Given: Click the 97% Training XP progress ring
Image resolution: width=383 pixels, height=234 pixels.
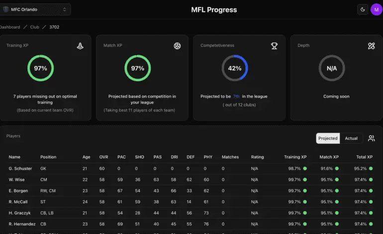Looking at the screenshot, I should pyautogui.click(x=41, y=68).
